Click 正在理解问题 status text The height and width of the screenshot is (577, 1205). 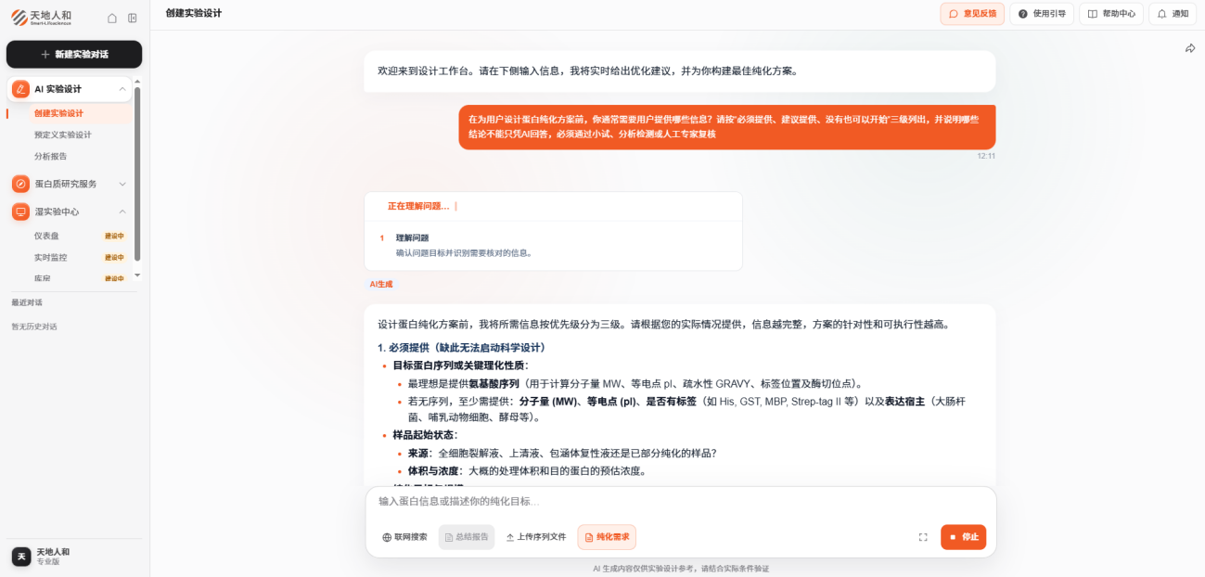tap(417, 206)
